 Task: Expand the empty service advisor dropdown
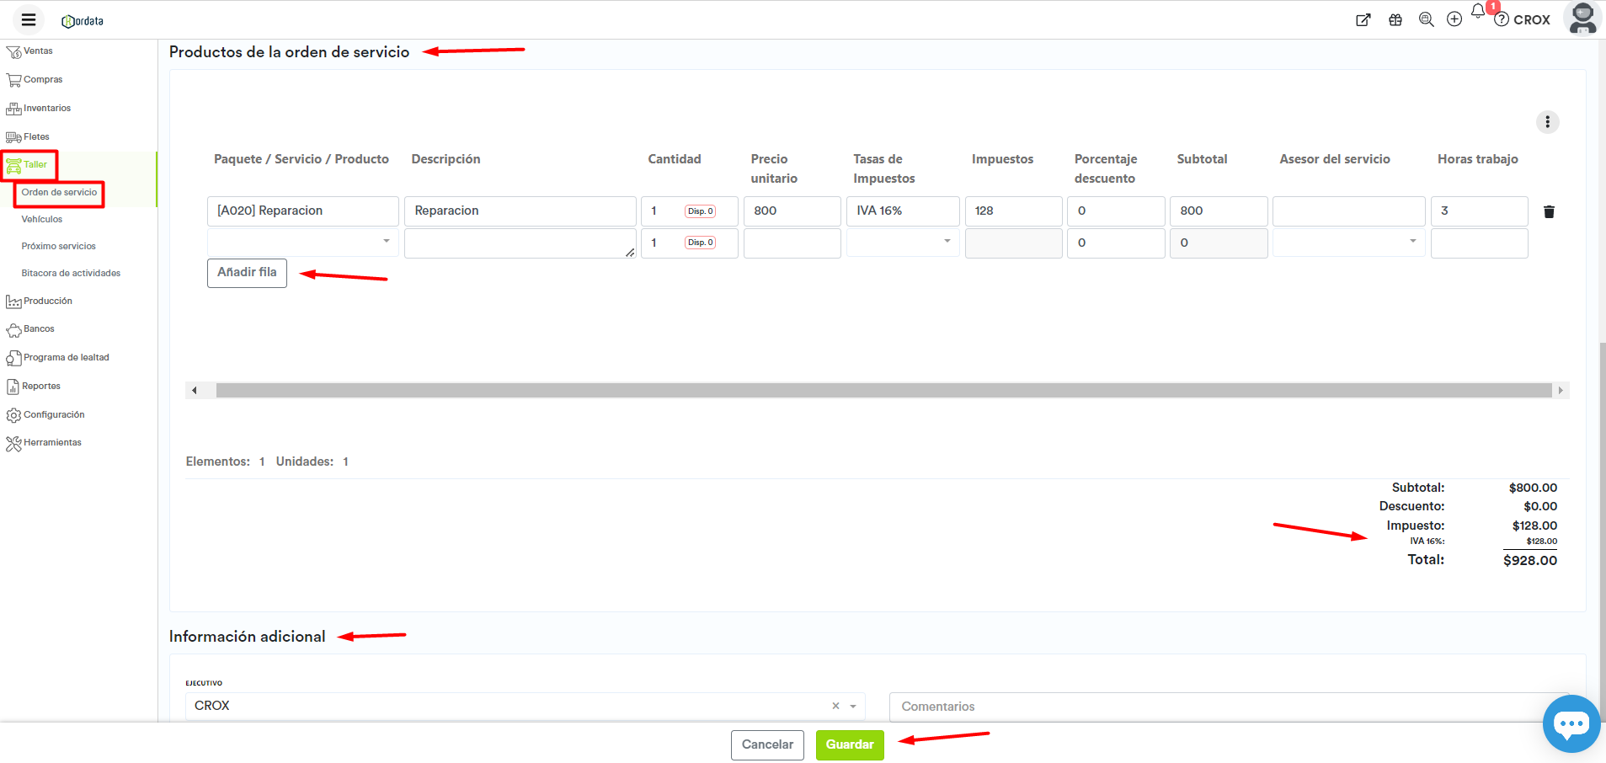pyautogui.click(x=1347, y=243)
